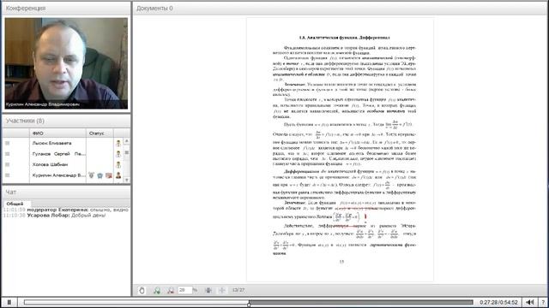Screen dimensions: 549x308
Task: Seek along the playback progress bar
Action: (249, 302)
